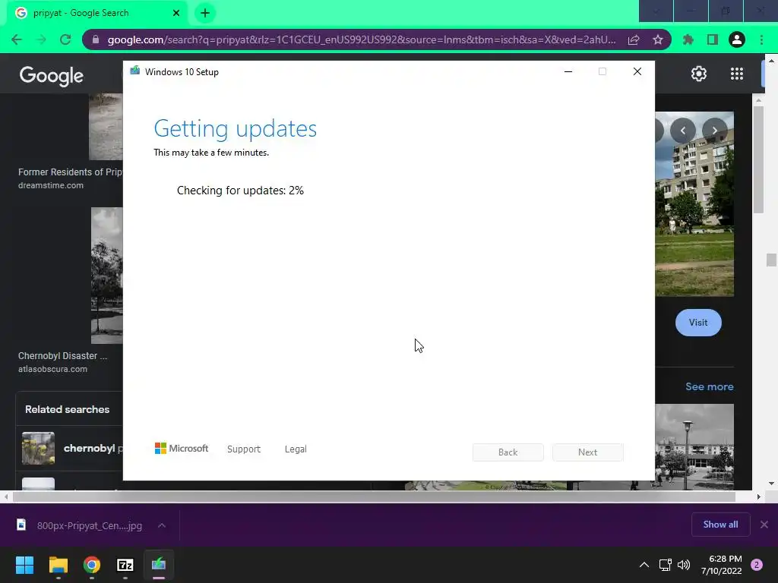The height and width of the screenshot is (583, 778).
Task: Open notification center badge
Action: click(757, 565)
